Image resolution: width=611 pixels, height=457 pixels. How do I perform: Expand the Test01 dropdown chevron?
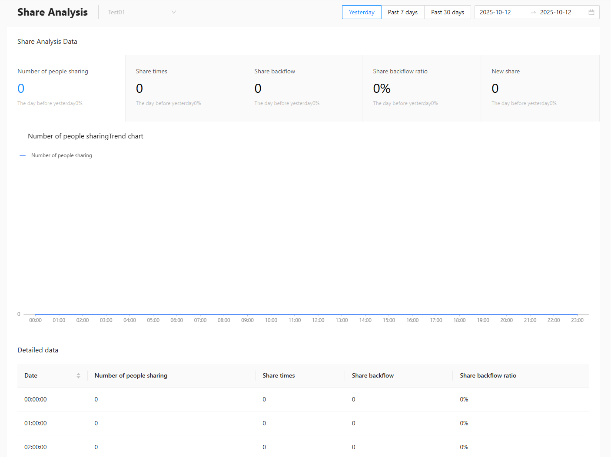click(174, 12)
